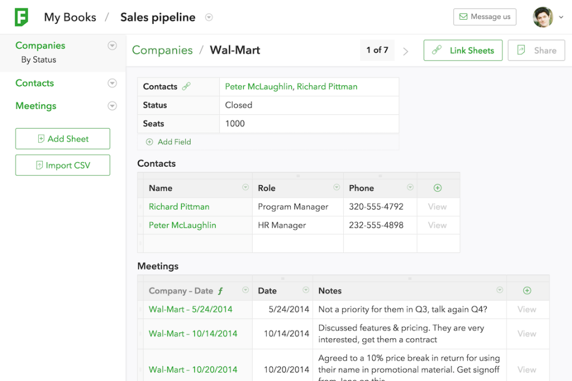Image resolution: width=572 pixels, height=381 pixels.
Task: Open the Company – Date column dropdown
Action: point(245,290)
